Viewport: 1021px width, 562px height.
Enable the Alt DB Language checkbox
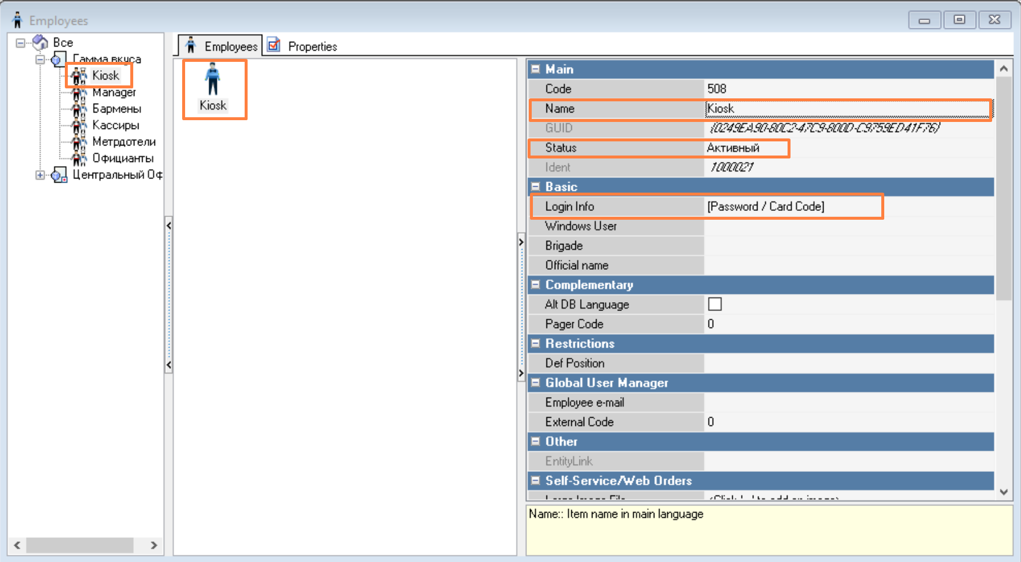pyautogui.click(x=714, y=304)
